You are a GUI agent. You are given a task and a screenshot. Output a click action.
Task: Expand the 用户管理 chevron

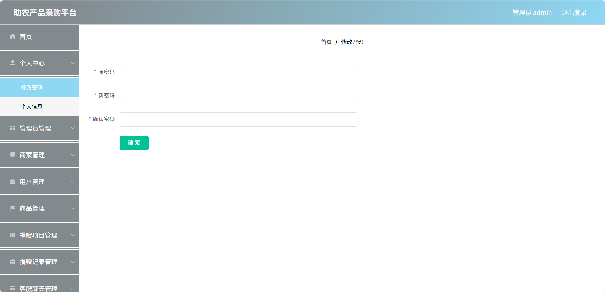(x=73, y=182)
